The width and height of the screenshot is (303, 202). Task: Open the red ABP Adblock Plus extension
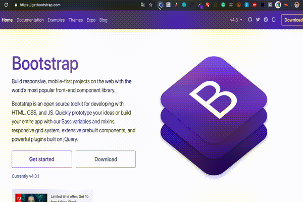[255, 5]
